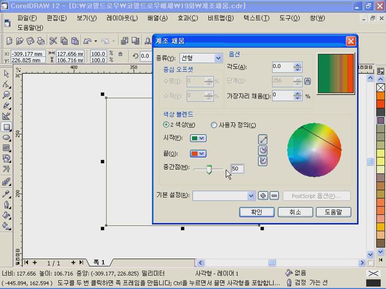Click the angle spinner arrows
The image size is (386, 289).
(x=298, y=67)
